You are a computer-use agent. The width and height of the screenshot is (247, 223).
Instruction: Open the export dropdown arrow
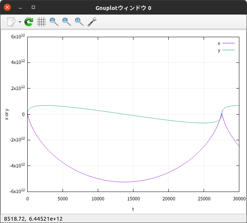coord(20,22)
